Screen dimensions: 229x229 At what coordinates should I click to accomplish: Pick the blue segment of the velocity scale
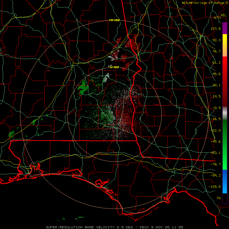(225, 181)
